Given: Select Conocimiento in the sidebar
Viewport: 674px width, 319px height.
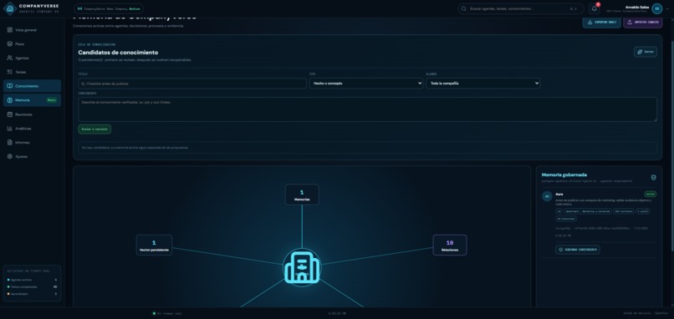Looking at the screenshot, I should pos(32,86).
